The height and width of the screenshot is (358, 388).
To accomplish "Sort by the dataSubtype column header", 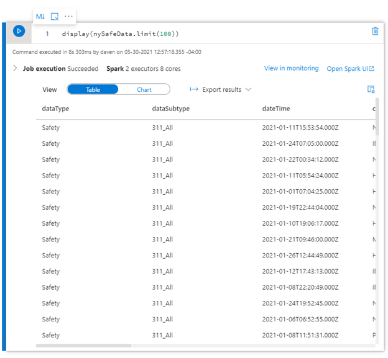I will (x=171, y=109).
